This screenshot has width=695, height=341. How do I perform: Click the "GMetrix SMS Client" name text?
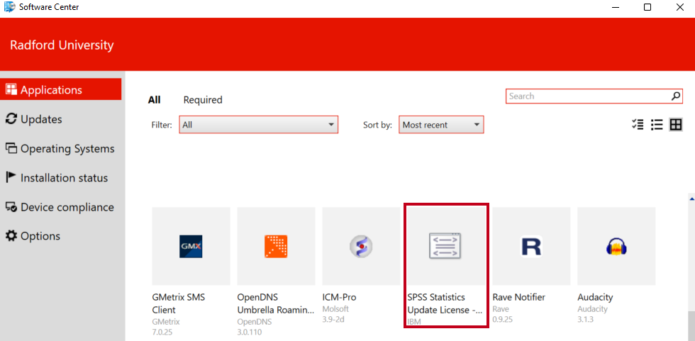[x=179, y=303]
